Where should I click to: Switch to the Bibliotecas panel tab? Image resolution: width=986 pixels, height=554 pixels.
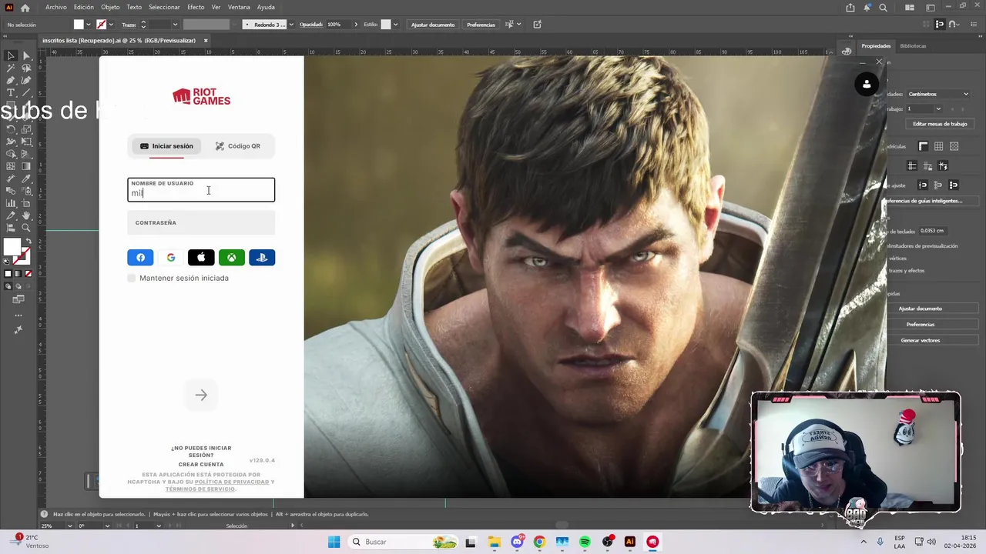coord(913,46)
